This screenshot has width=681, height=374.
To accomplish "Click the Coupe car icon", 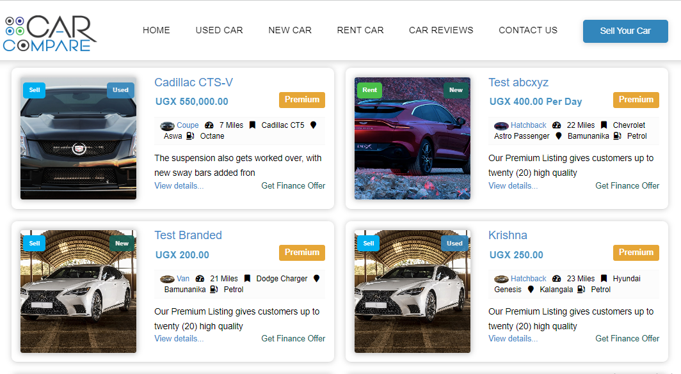I will tap(167, 126).
